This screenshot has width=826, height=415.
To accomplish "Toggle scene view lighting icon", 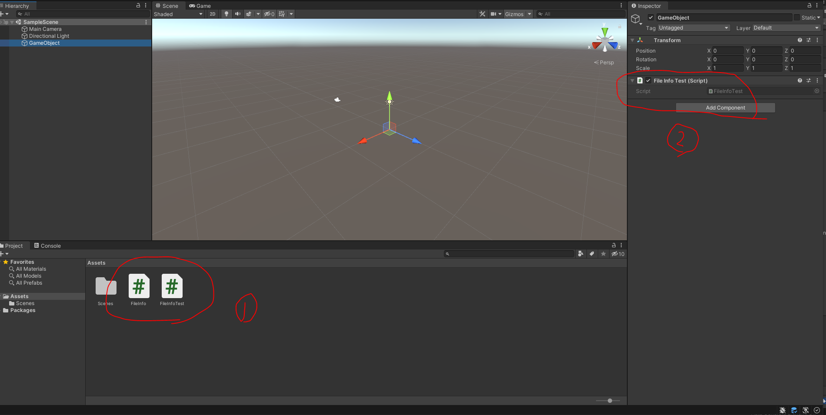I will pos(226,13).
